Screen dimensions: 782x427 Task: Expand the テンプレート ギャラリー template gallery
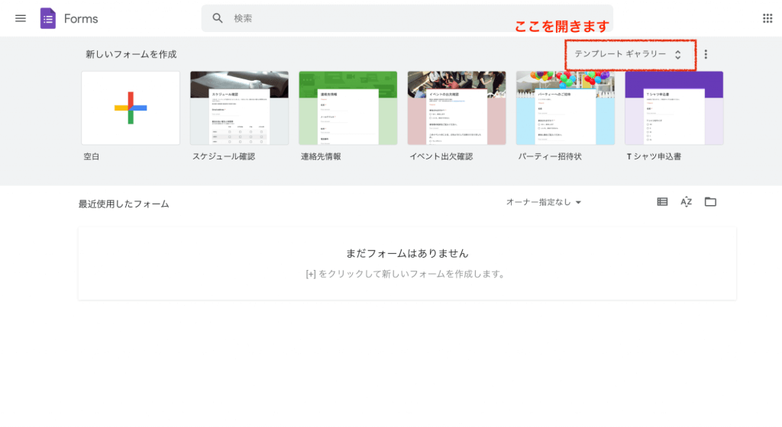pyautogui.click(x=628, y=54)
